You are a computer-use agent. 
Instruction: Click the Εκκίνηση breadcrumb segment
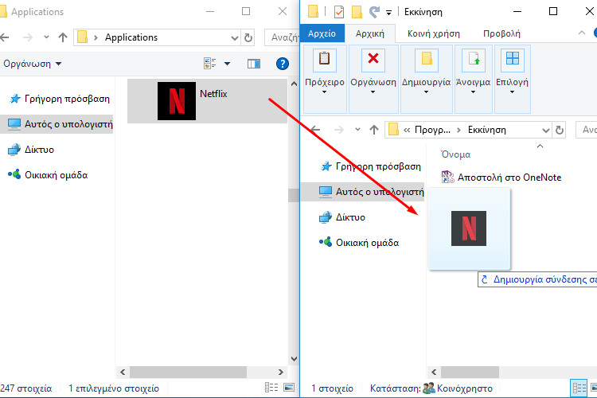[x=487, y=130]
